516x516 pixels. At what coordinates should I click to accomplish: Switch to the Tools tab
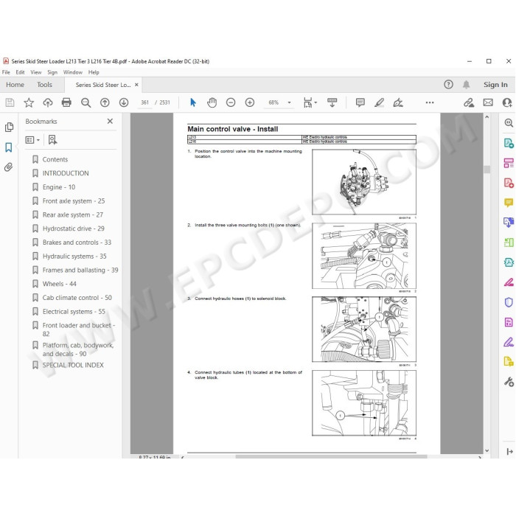44,85
